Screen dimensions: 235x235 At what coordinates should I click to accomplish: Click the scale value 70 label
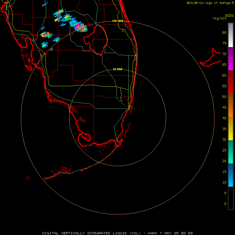(x=224, y=54)
